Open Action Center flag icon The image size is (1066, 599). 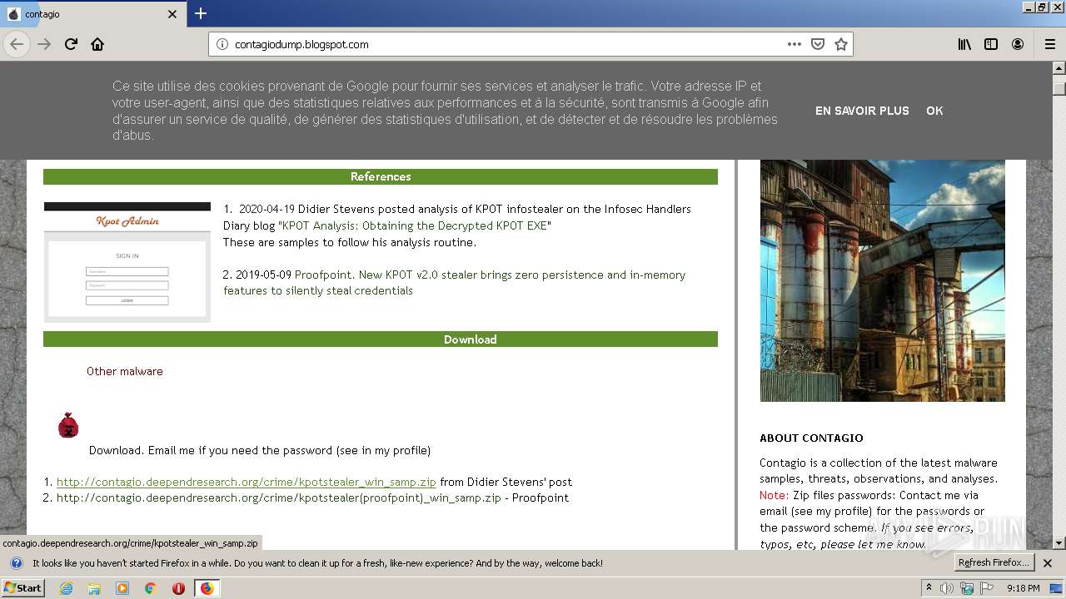pyautogui.click(x=987, y=588)
